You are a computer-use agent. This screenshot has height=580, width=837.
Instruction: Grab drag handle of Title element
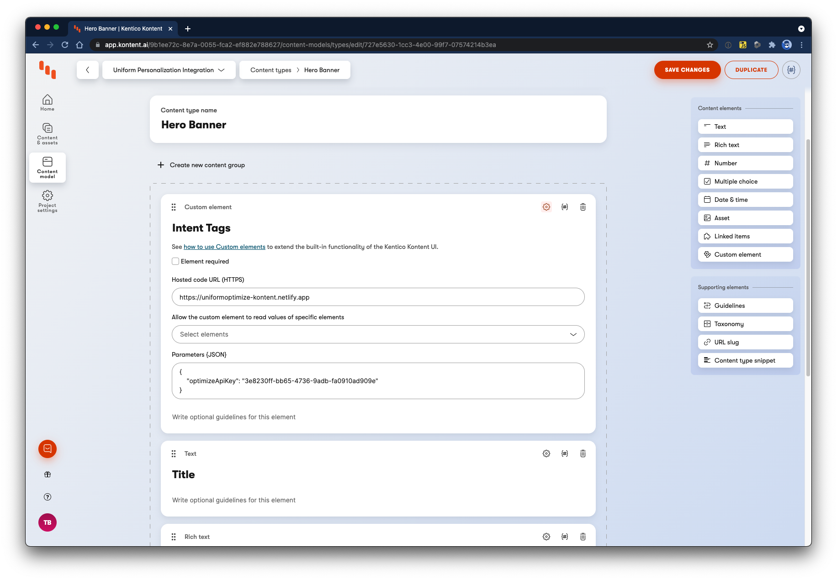tap(174, 454)
